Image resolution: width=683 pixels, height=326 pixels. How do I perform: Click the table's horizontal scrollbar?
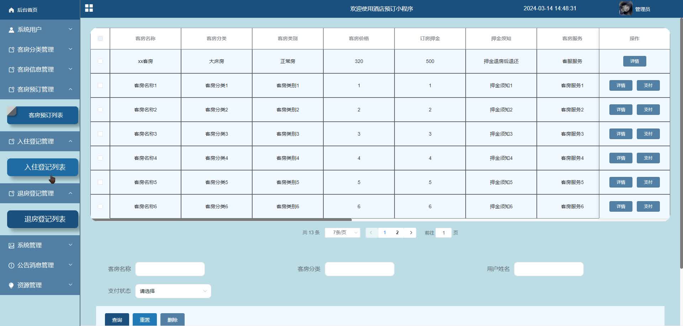click(x=222, y=220)
